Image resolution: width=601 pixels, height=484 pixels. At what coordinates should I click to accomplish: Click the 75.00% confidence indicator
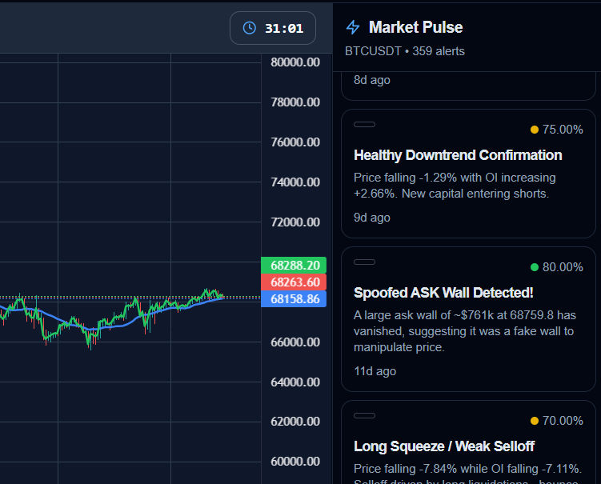point(557,130)
